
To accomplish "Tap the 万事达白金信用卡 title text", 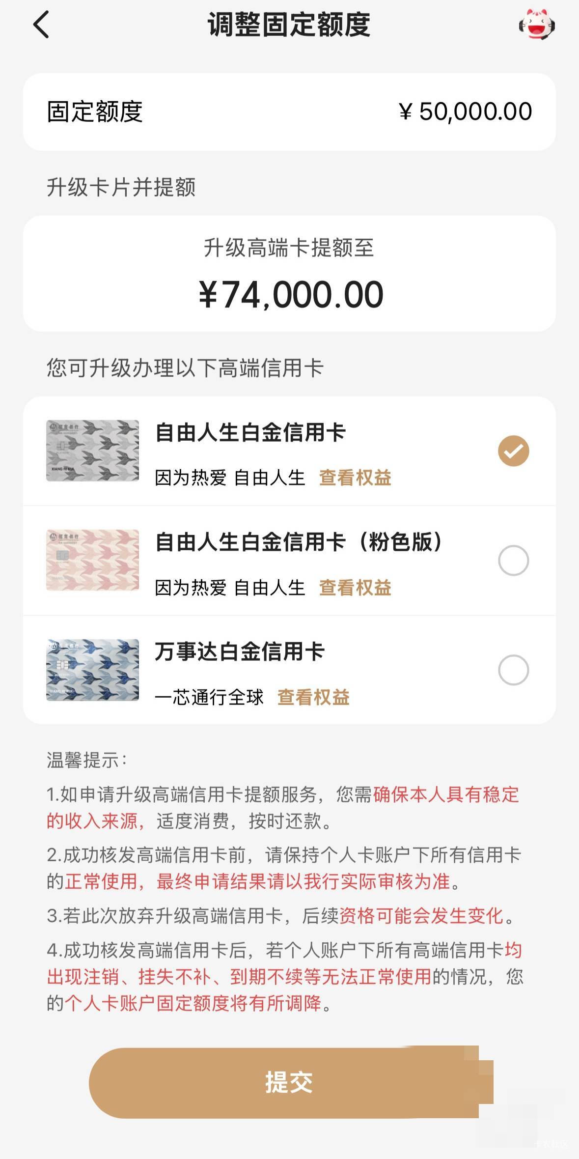I will pyautogui.click(x=240, y=652).
